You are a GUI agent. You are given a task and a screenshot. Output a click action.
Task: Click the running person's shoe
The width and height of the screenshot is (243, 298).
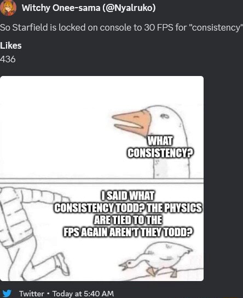coord(62,264)
